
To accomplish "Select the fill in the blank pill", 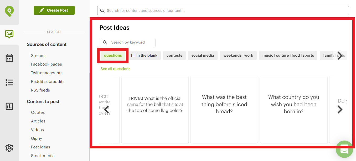I will coord(144,55).
